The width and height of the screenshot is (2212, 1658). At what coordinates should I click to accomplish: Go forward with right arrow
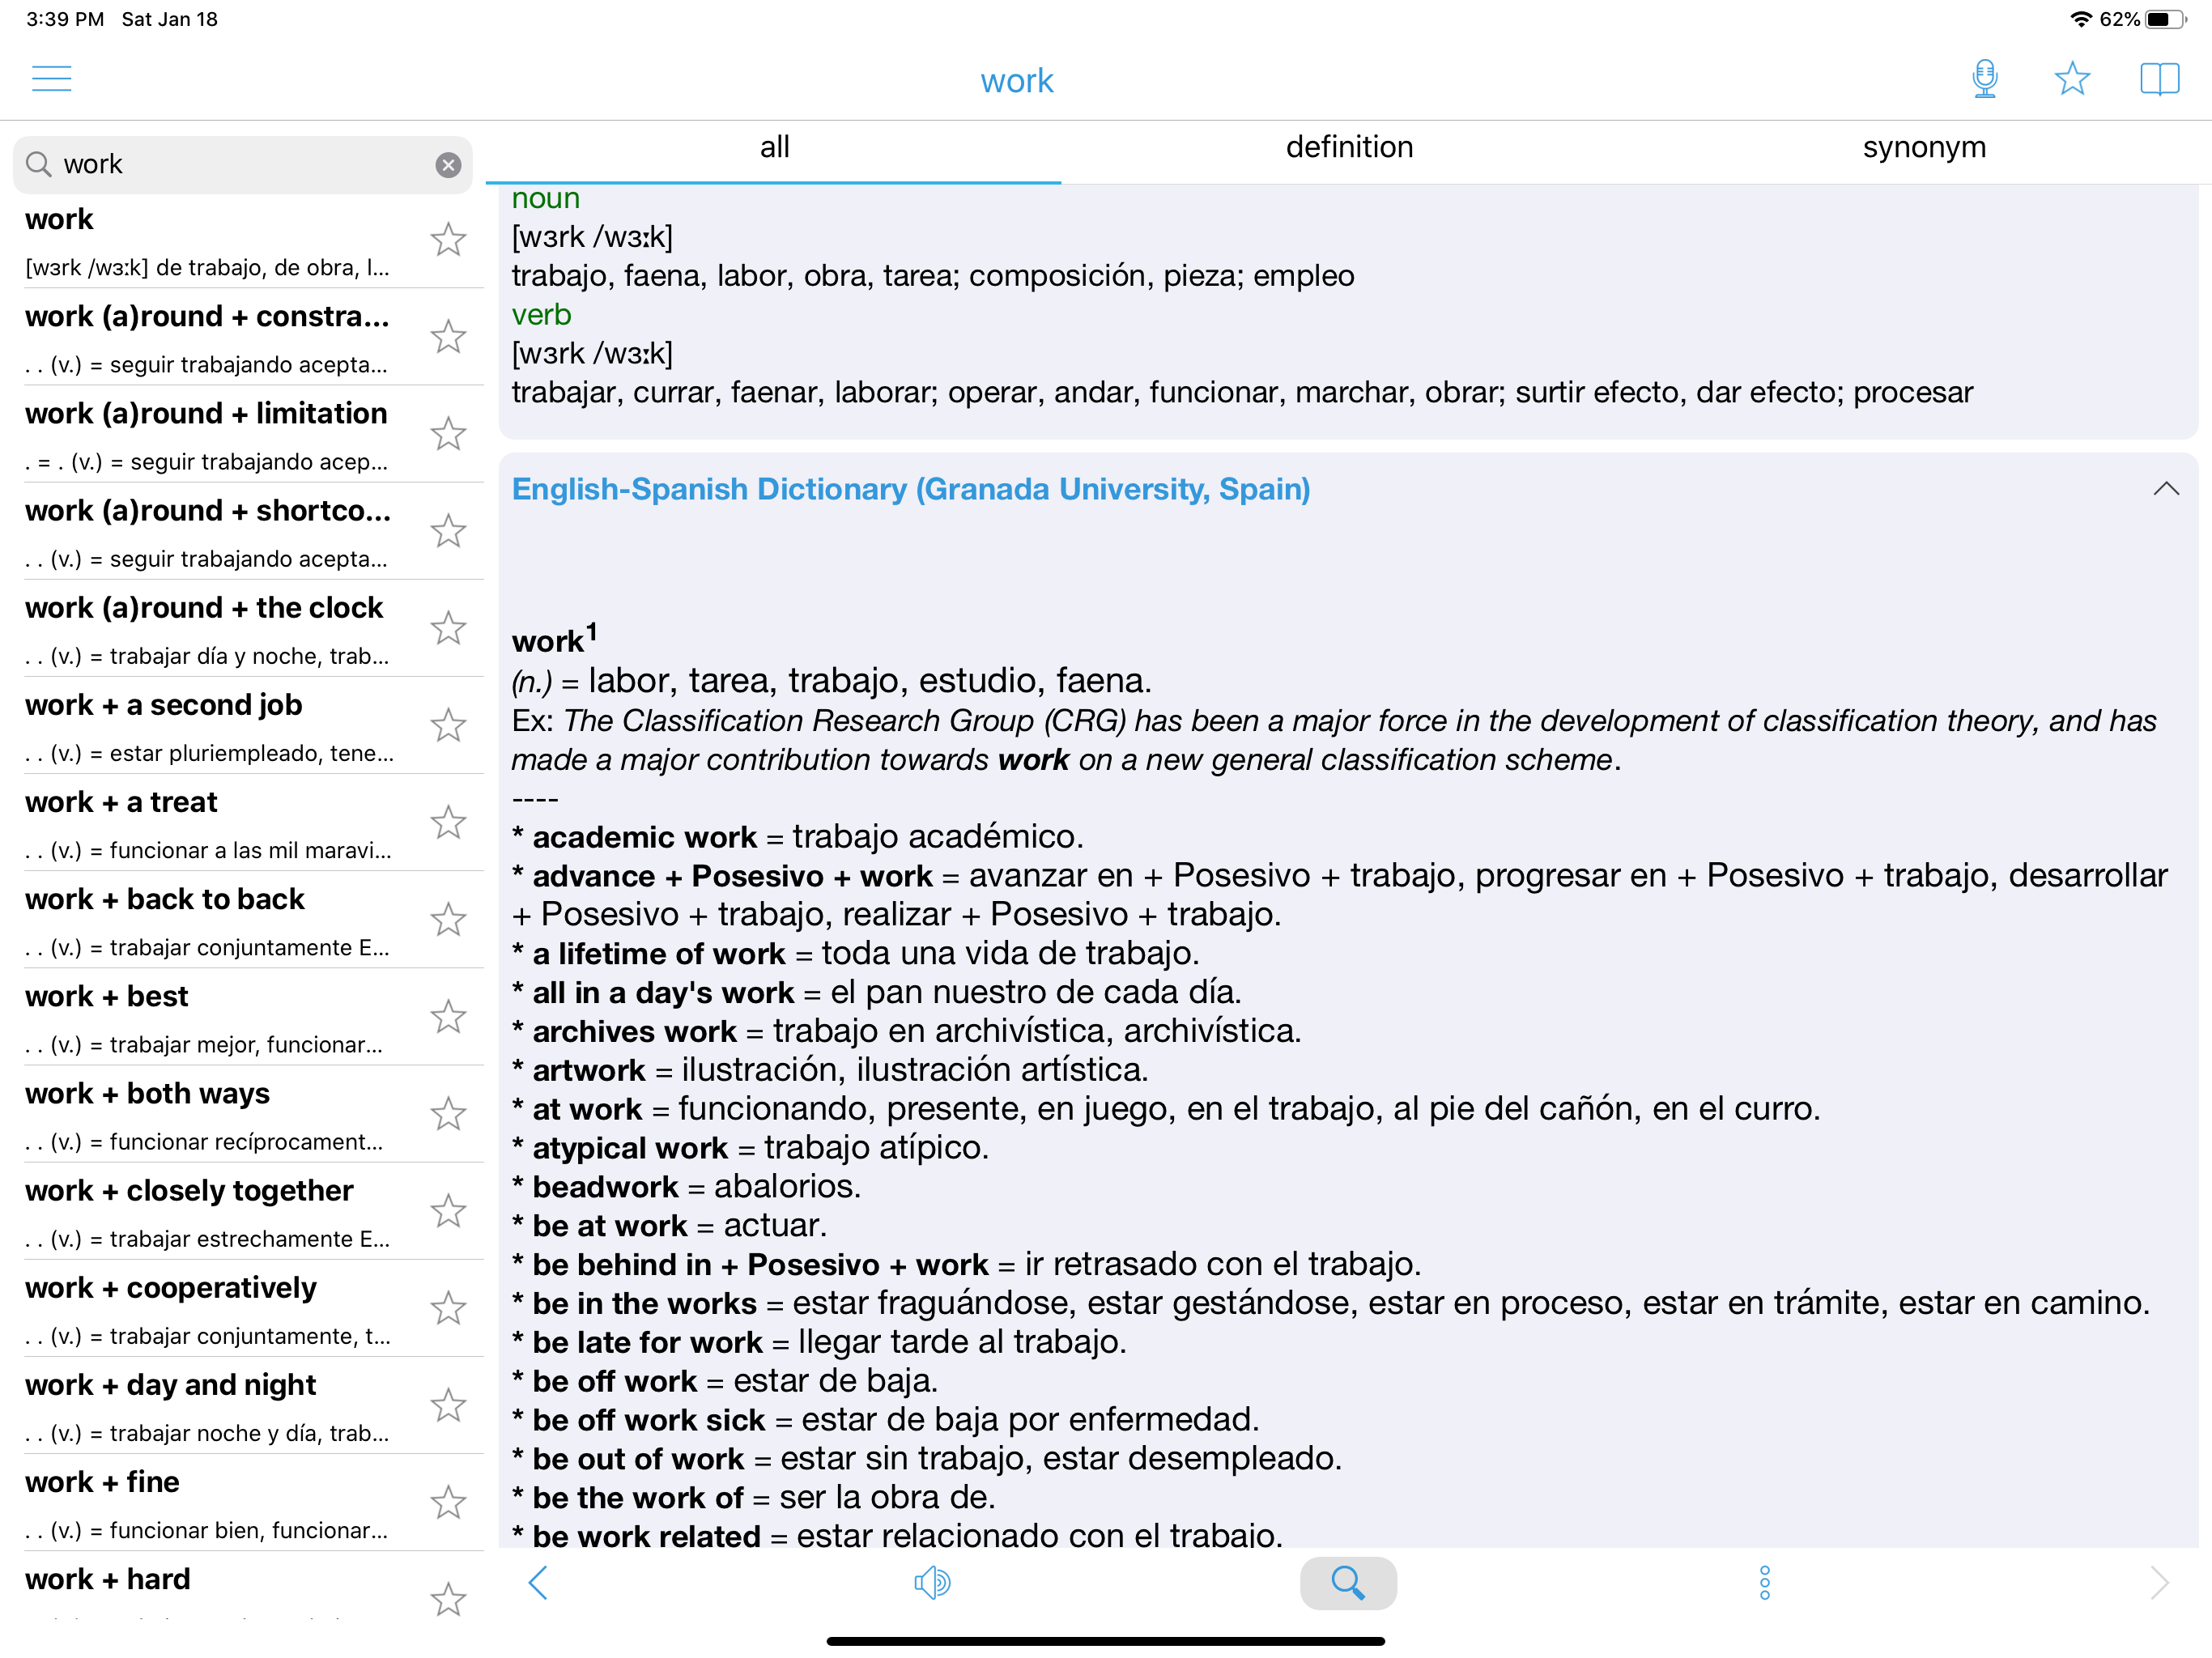[x=2158, y=1582]
